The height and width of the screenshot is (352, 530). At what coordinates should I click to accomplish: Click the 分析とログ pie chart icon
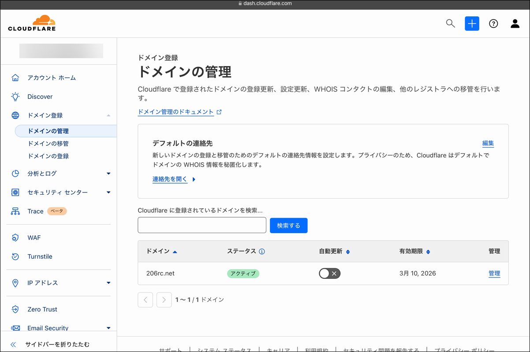15,174
